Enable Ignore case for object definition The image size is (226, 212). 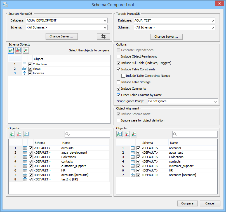tap(118, 120)
